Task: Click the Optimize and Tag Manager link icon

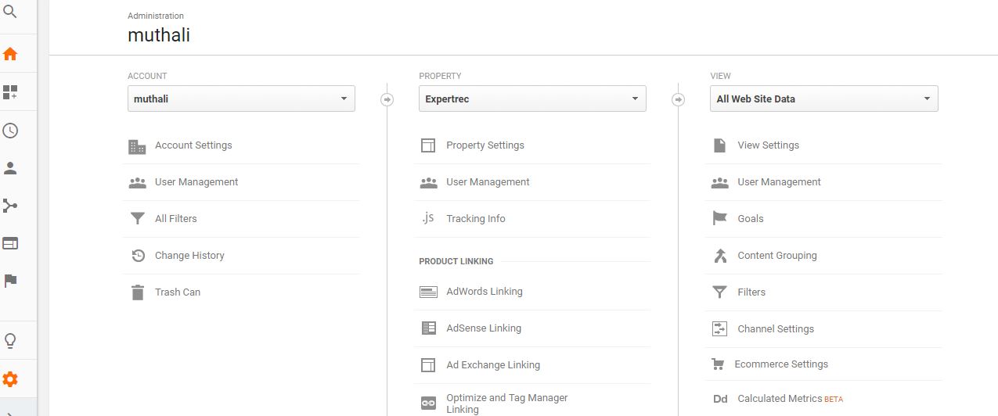Action: [428, 403]
